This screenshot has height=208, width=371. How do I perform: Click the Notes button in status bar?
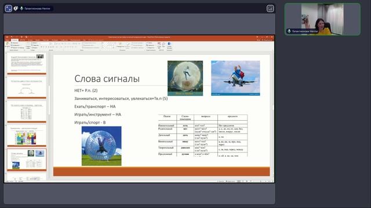[220, 181]
